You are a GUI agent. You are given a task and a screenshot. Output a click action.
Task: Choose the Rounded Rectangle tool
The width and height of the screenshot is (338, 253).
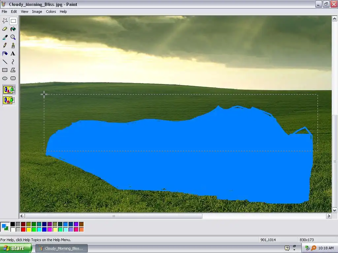[13, 78]
